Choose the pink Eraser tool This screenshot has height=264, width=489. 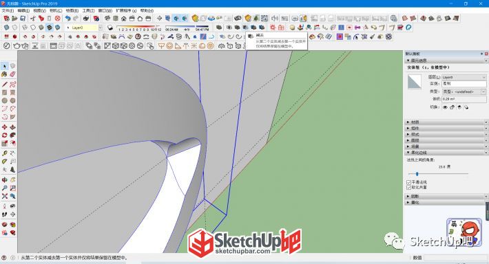point(12,74)
